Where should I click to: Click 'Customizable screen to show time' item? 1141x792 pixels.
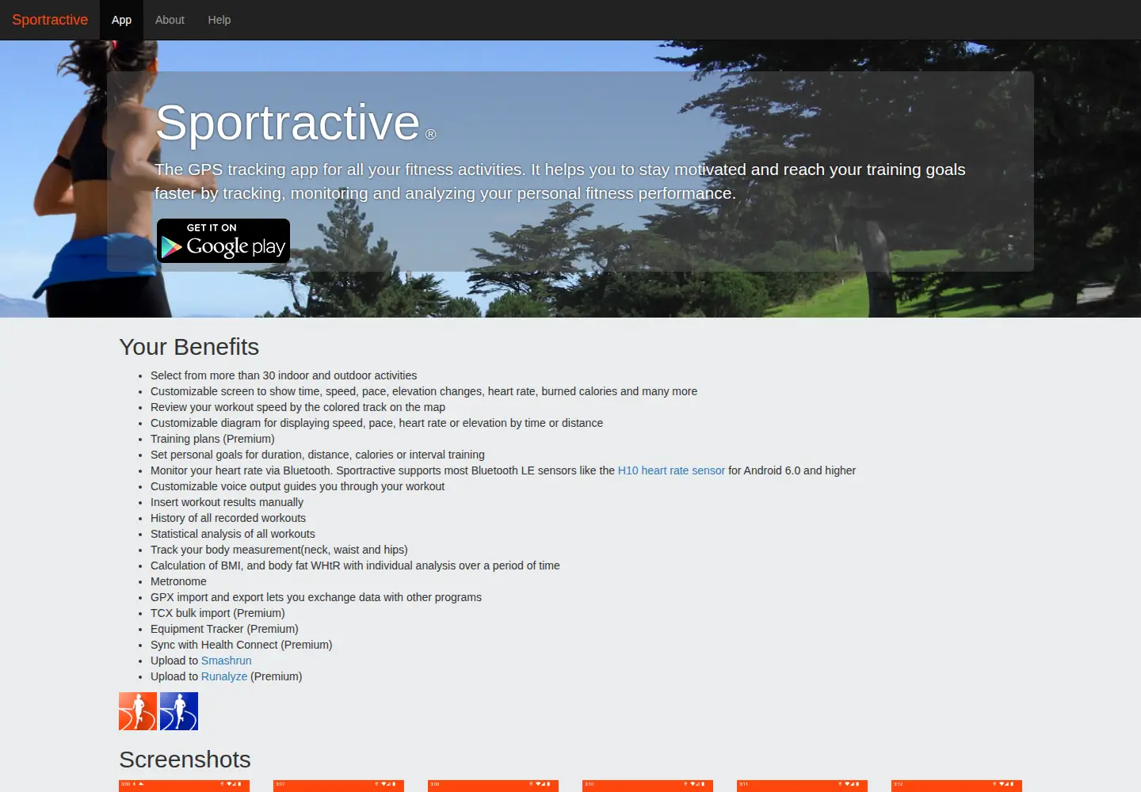point(424,391)
